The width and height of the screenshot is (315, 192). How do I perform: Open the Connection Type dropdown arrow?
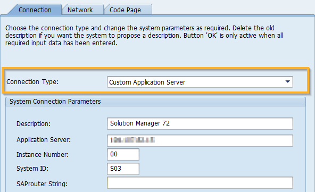[x=287, y=81]
